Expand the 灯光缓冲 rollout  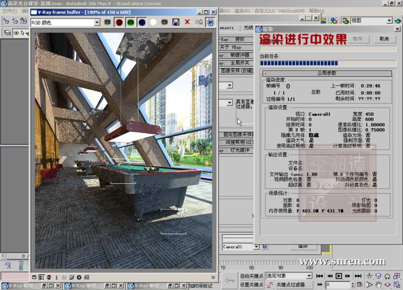pyautogui.click(x=236, y=150)
